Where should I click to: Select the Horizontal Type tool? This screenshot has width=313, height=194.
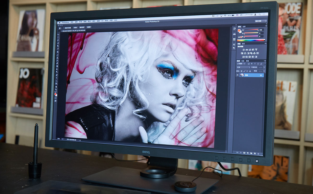(57, 78)
